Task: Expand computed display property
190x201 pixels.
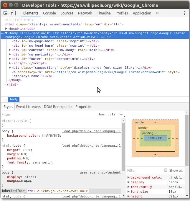Action: 128,182
